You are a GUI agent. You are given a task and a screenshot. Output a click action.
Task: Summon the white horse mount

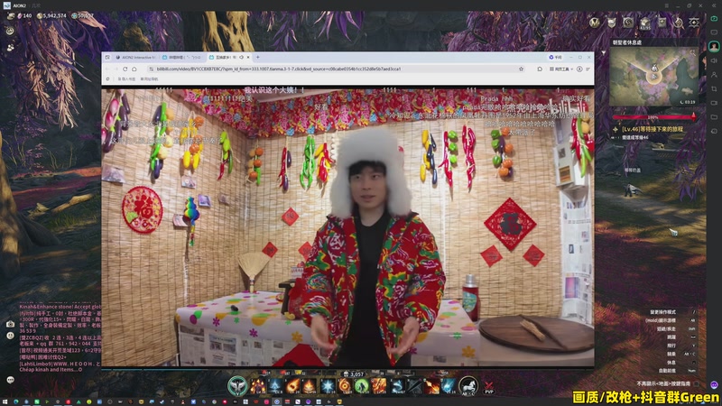tap(468, 385)
